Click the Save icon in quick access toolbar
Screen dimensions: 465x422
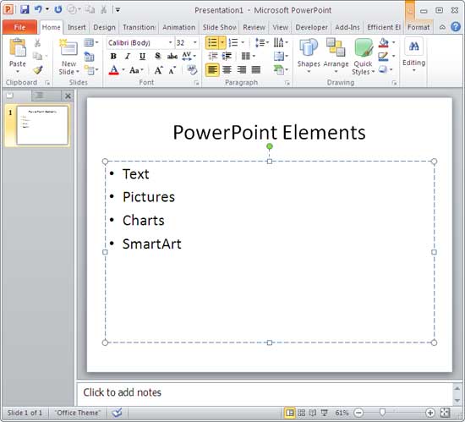coord(25,9)
